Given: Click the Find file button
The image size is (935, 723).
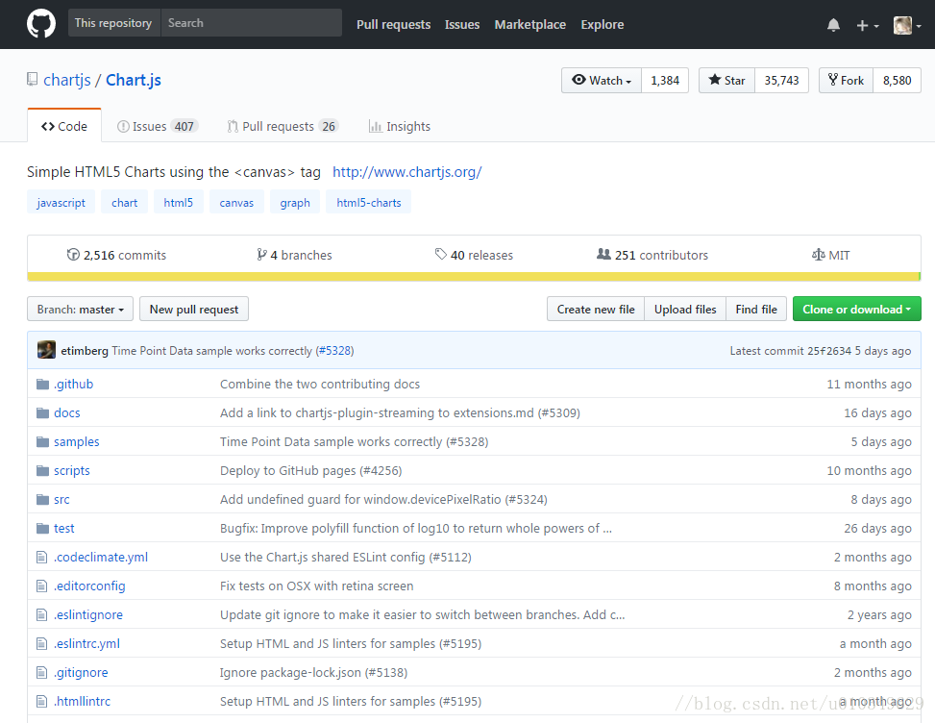Looking at the screenshot, I should point(756,309).
